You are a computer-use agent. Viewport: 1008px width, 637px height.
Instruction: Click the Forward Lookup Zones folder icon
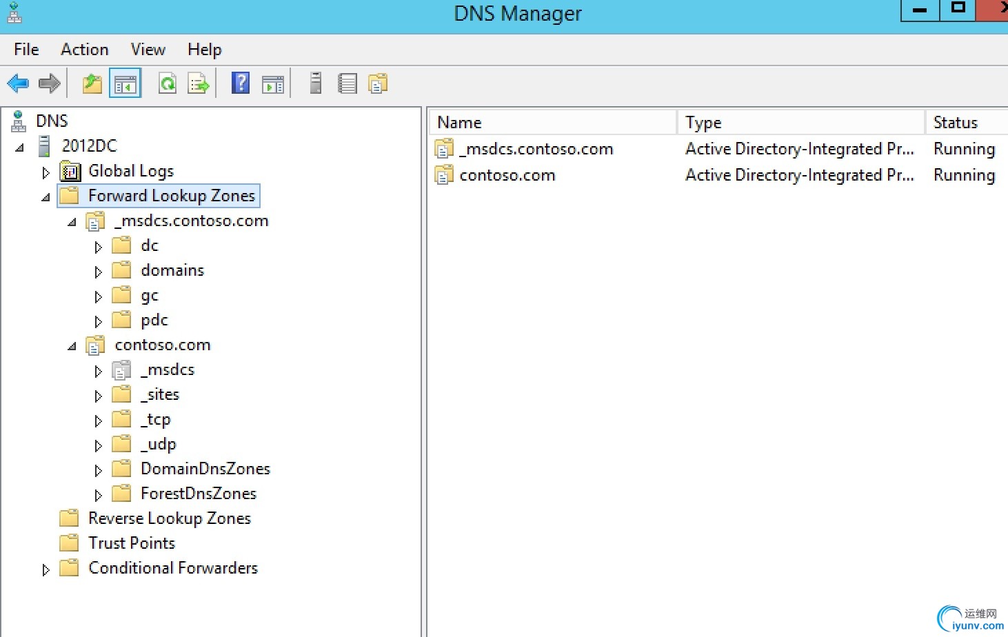coord(69,196)
